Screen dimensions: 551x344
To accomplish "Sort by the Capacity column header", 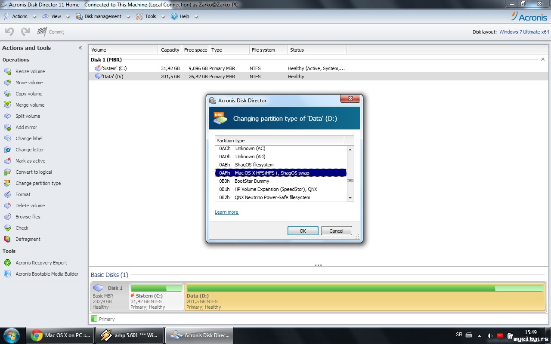I will pos(170,50).
